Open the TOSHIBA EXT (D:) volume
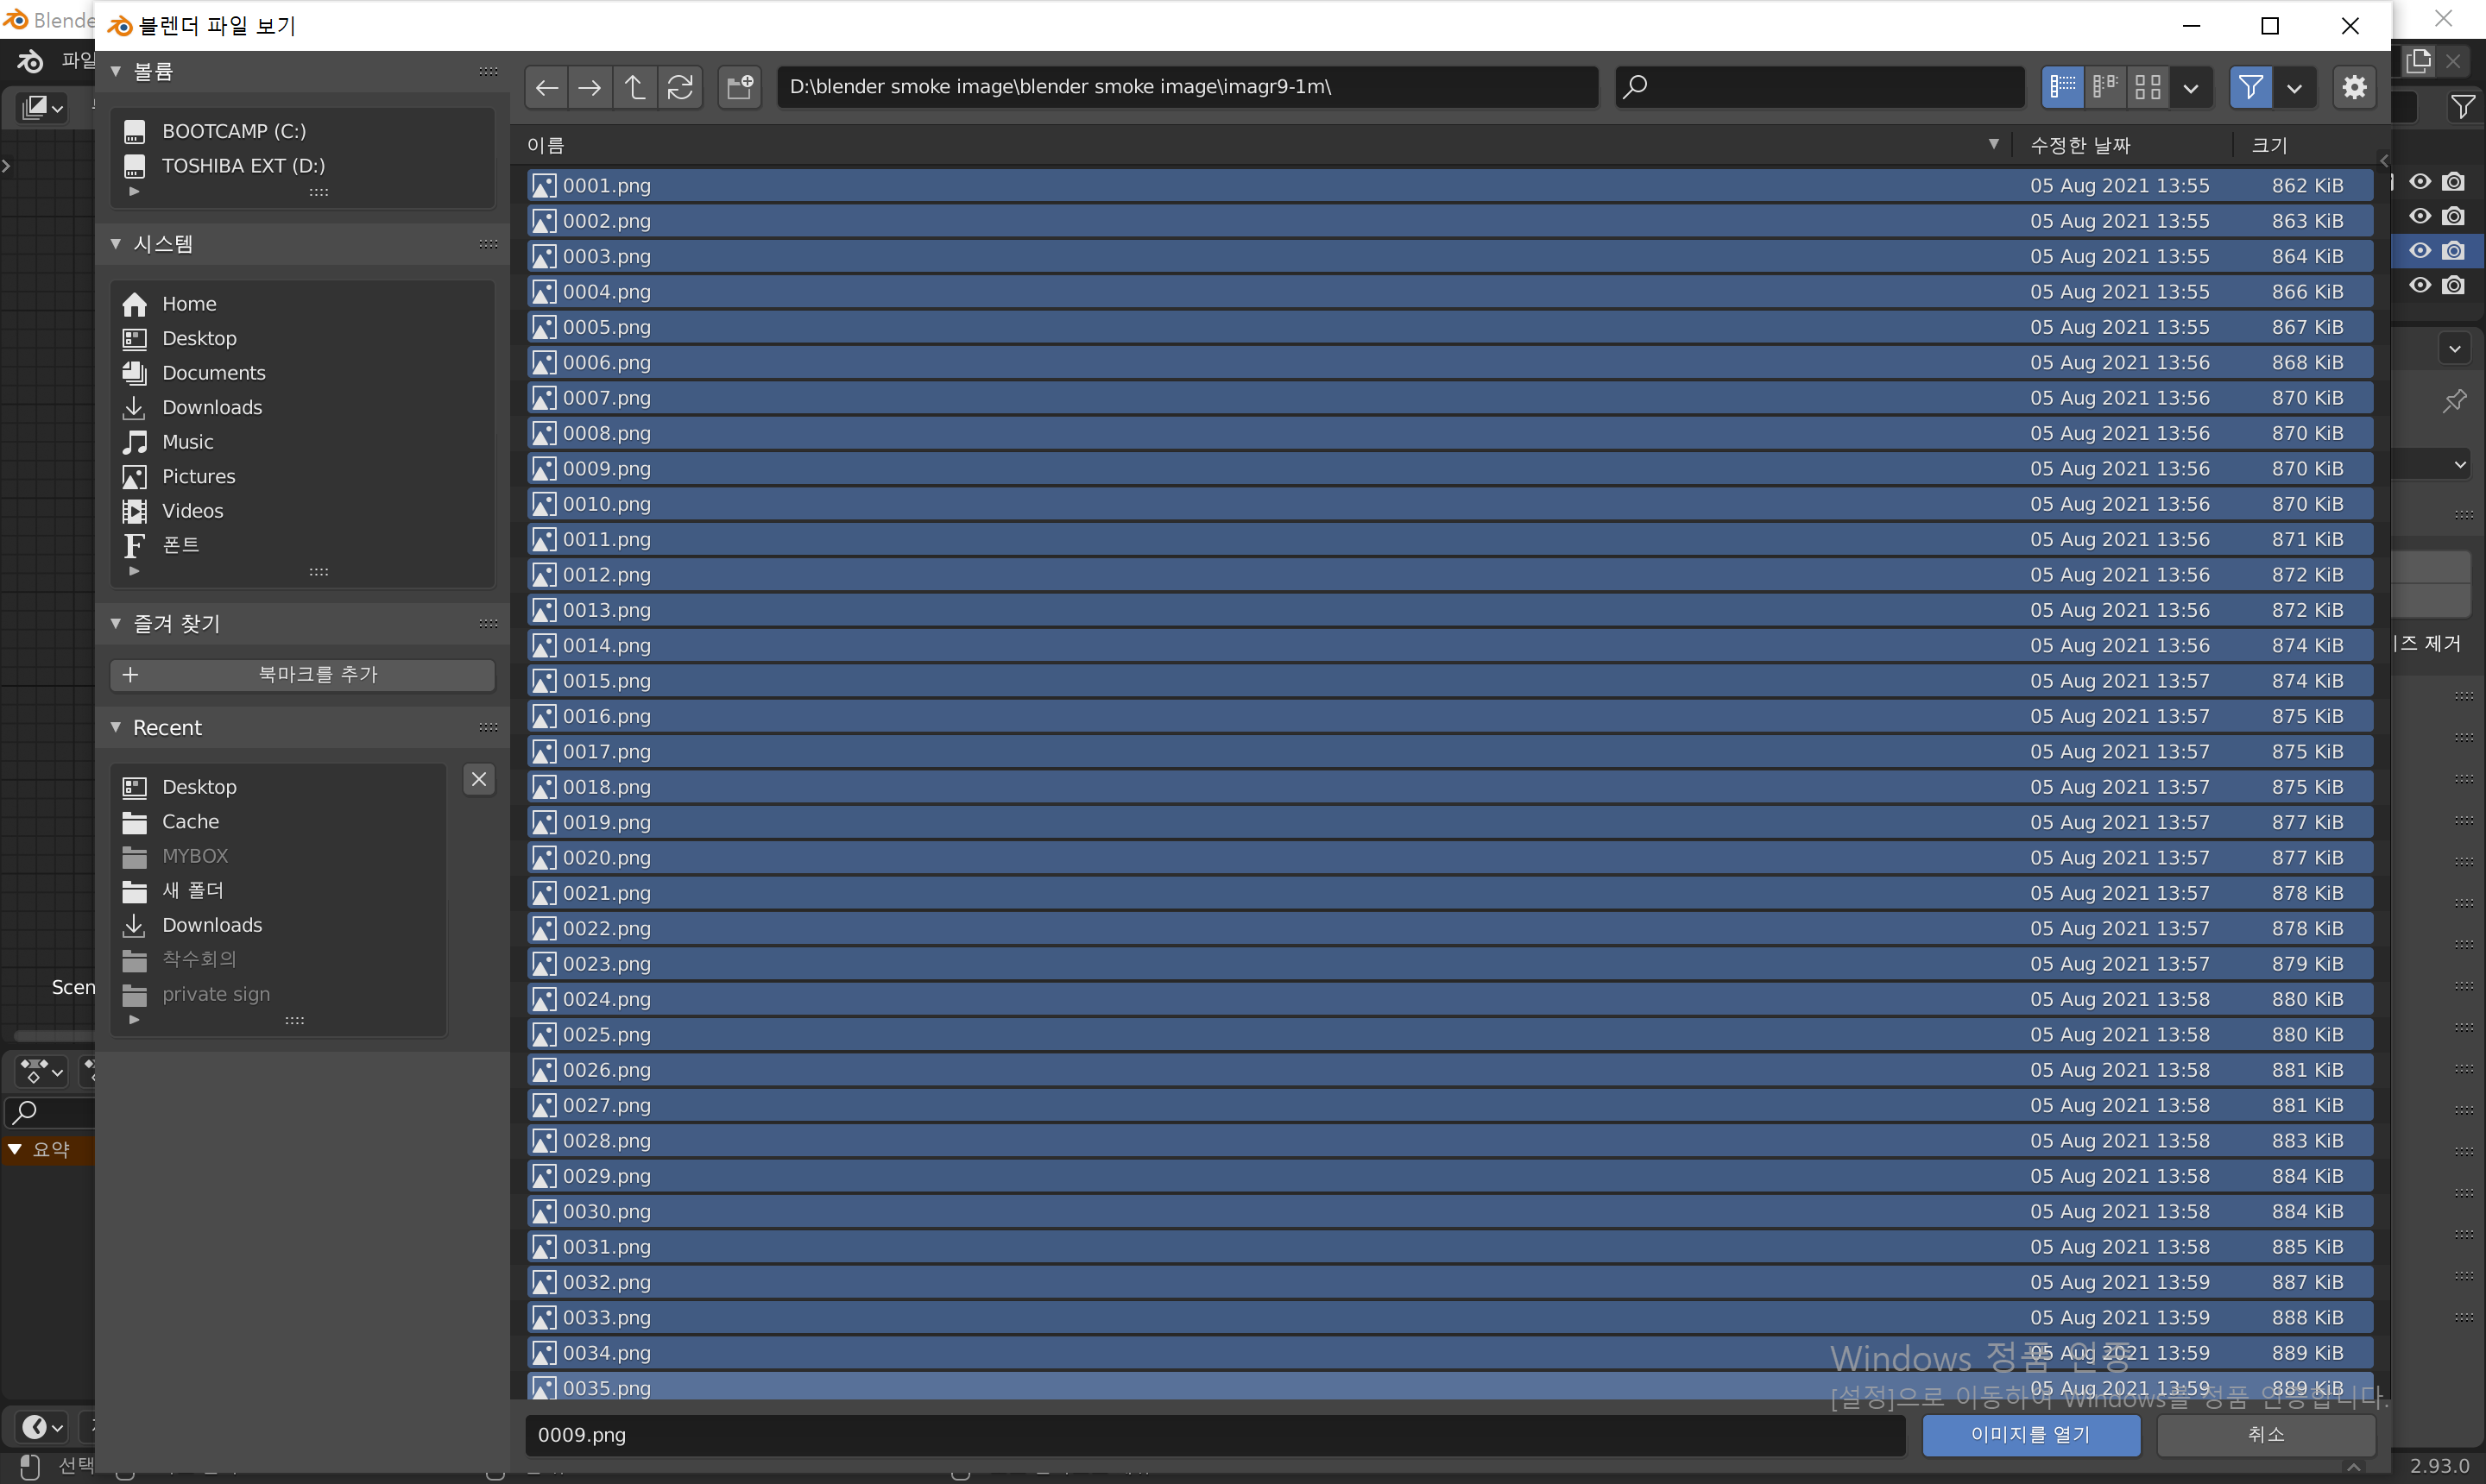Viewport: 2486px width, 1484px height. (243, 166)
